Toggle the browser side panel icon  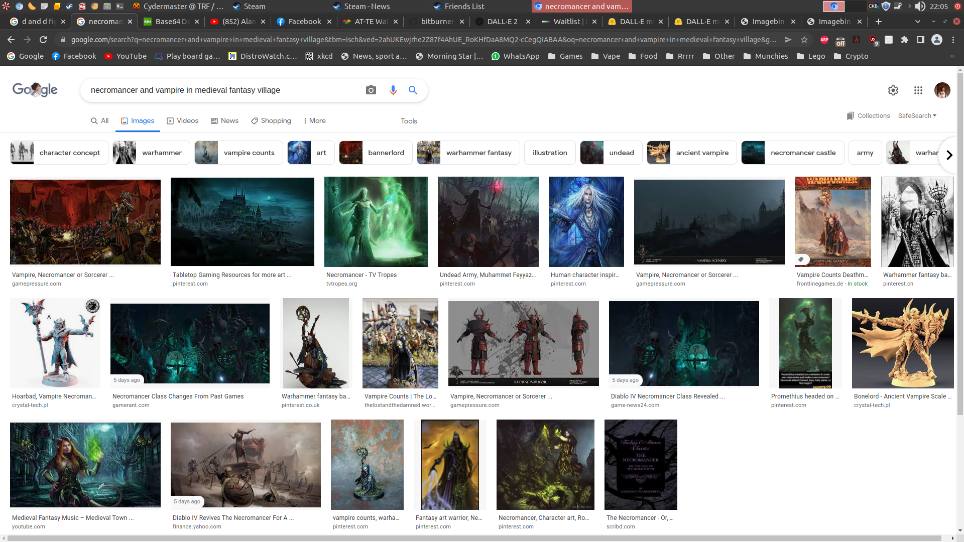[921, 40]
